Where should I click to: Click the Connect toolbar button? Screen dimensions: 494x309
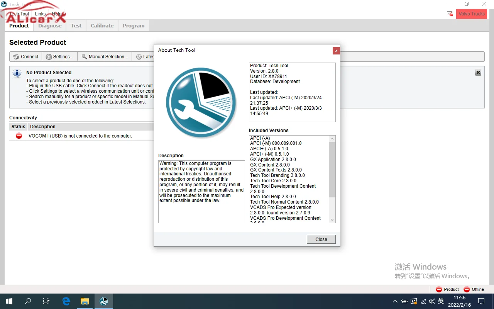[26, 57]
